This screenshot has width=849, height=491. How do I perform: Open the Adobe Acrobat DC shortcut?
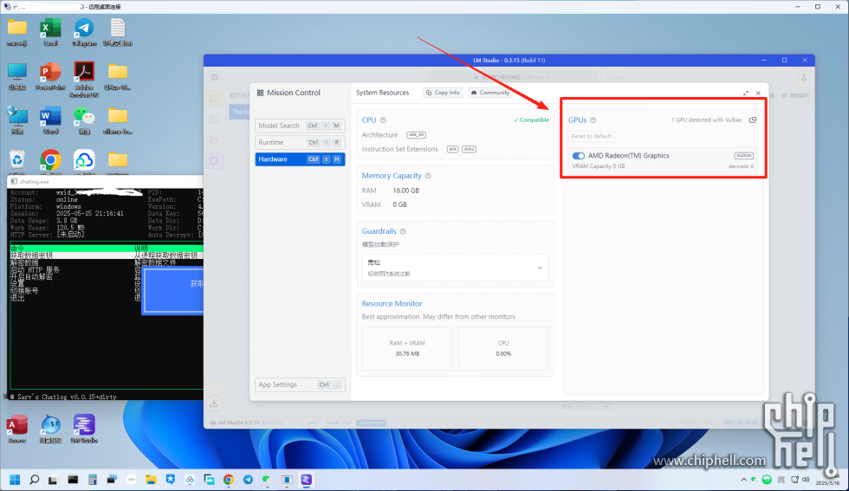(x=84, y=79)
